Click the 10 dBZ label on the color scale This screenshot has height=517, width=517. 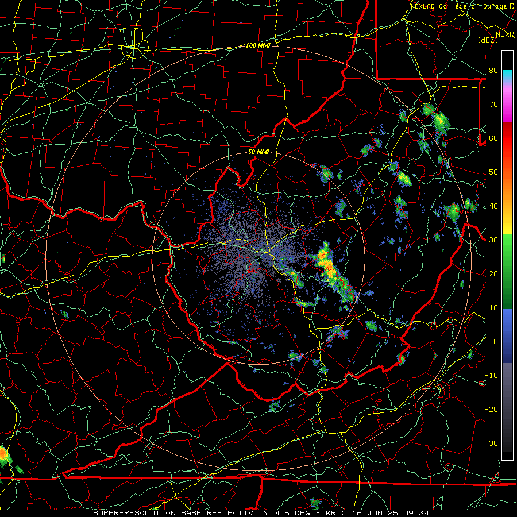[x=493, y=308]
